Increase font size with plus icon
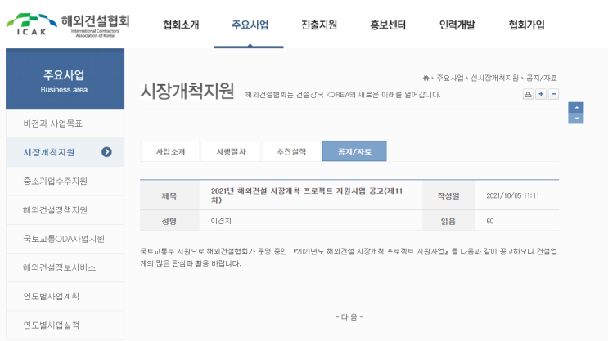608x341 pixels. pos(541,94)
